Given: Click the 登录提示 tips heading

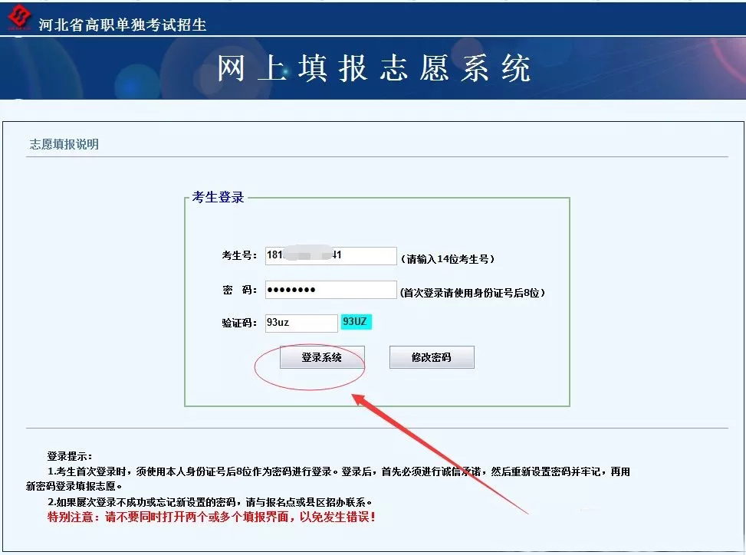Looking at the screenshot, I should tap(69, 456).
